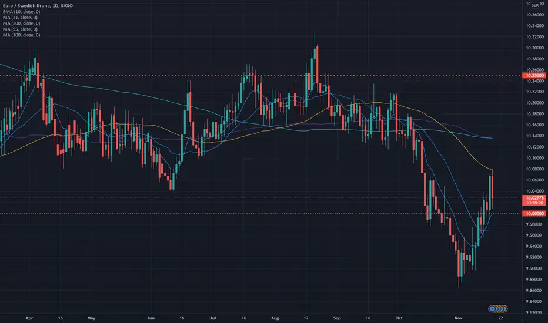Click the May label on the time axis
The image size is (548, 323).
[91, 318]
